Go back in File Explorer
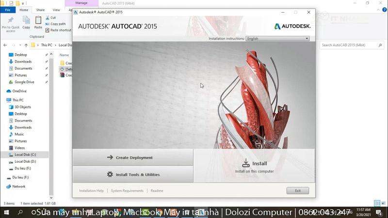Image resolution: width=388 pixels, height=218 pixels. [x=5, y=45]
